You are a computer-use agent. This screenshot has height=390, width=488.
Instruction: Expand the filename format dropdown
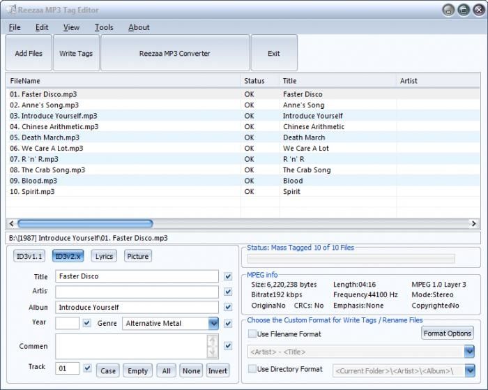470,352
